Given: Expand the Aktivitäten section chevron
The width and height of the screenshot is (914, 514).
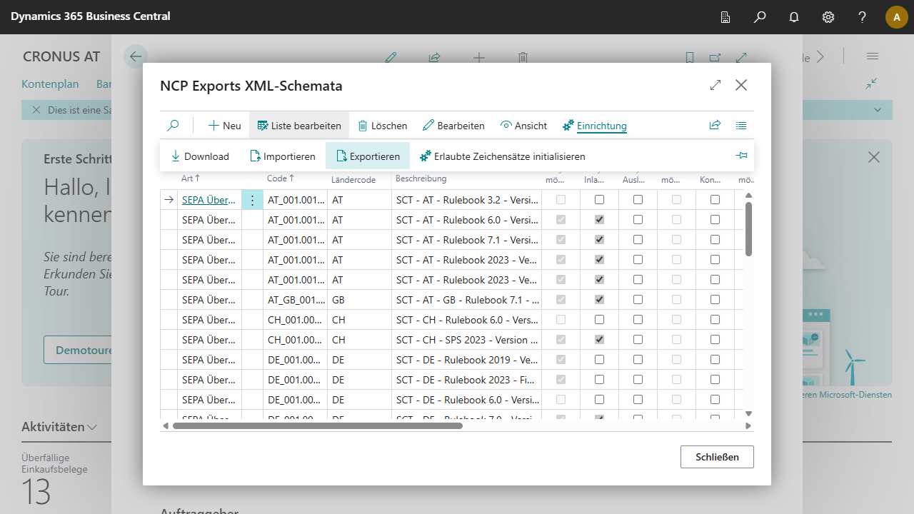Looking at the screenshot, I should pyautogui.click(x=92, y=428).
